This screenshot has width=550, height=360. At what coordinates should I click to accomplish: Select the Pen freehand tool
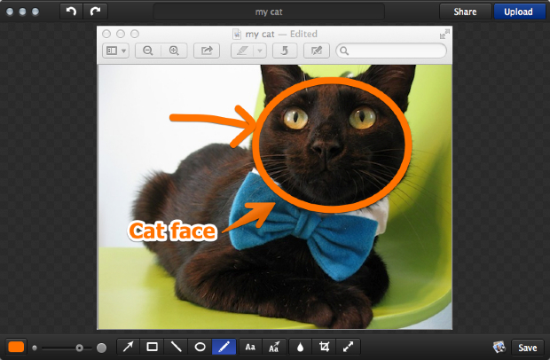(x=224, y=347)
